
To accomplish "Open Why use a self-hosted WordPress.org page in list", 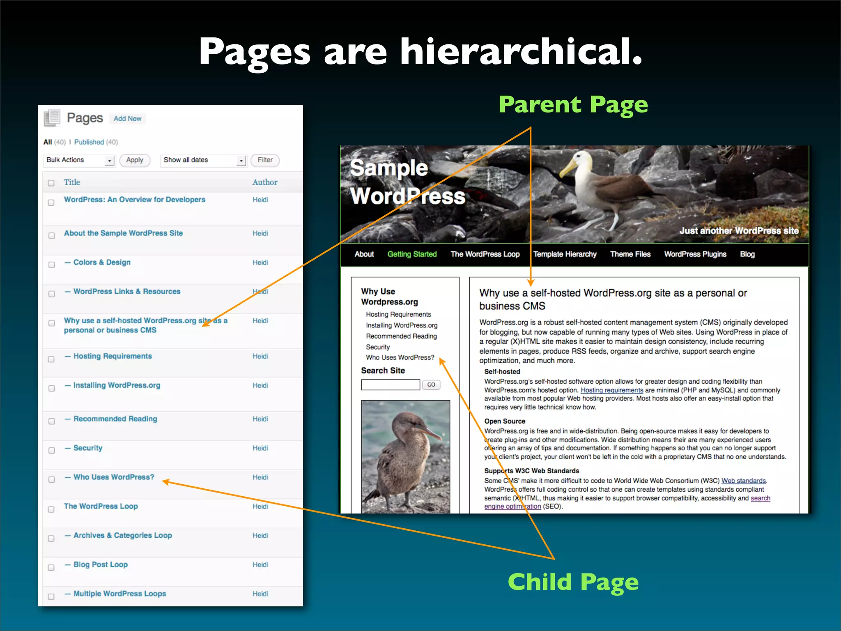I will [145, 325].
